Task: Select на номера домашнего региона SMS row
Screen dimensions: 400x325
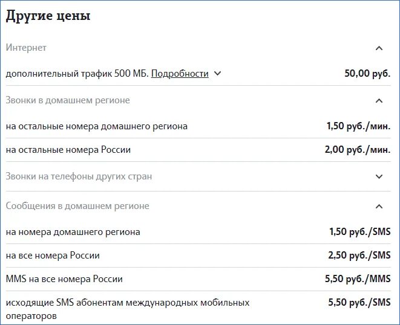Action: click(x=198, y=232)
